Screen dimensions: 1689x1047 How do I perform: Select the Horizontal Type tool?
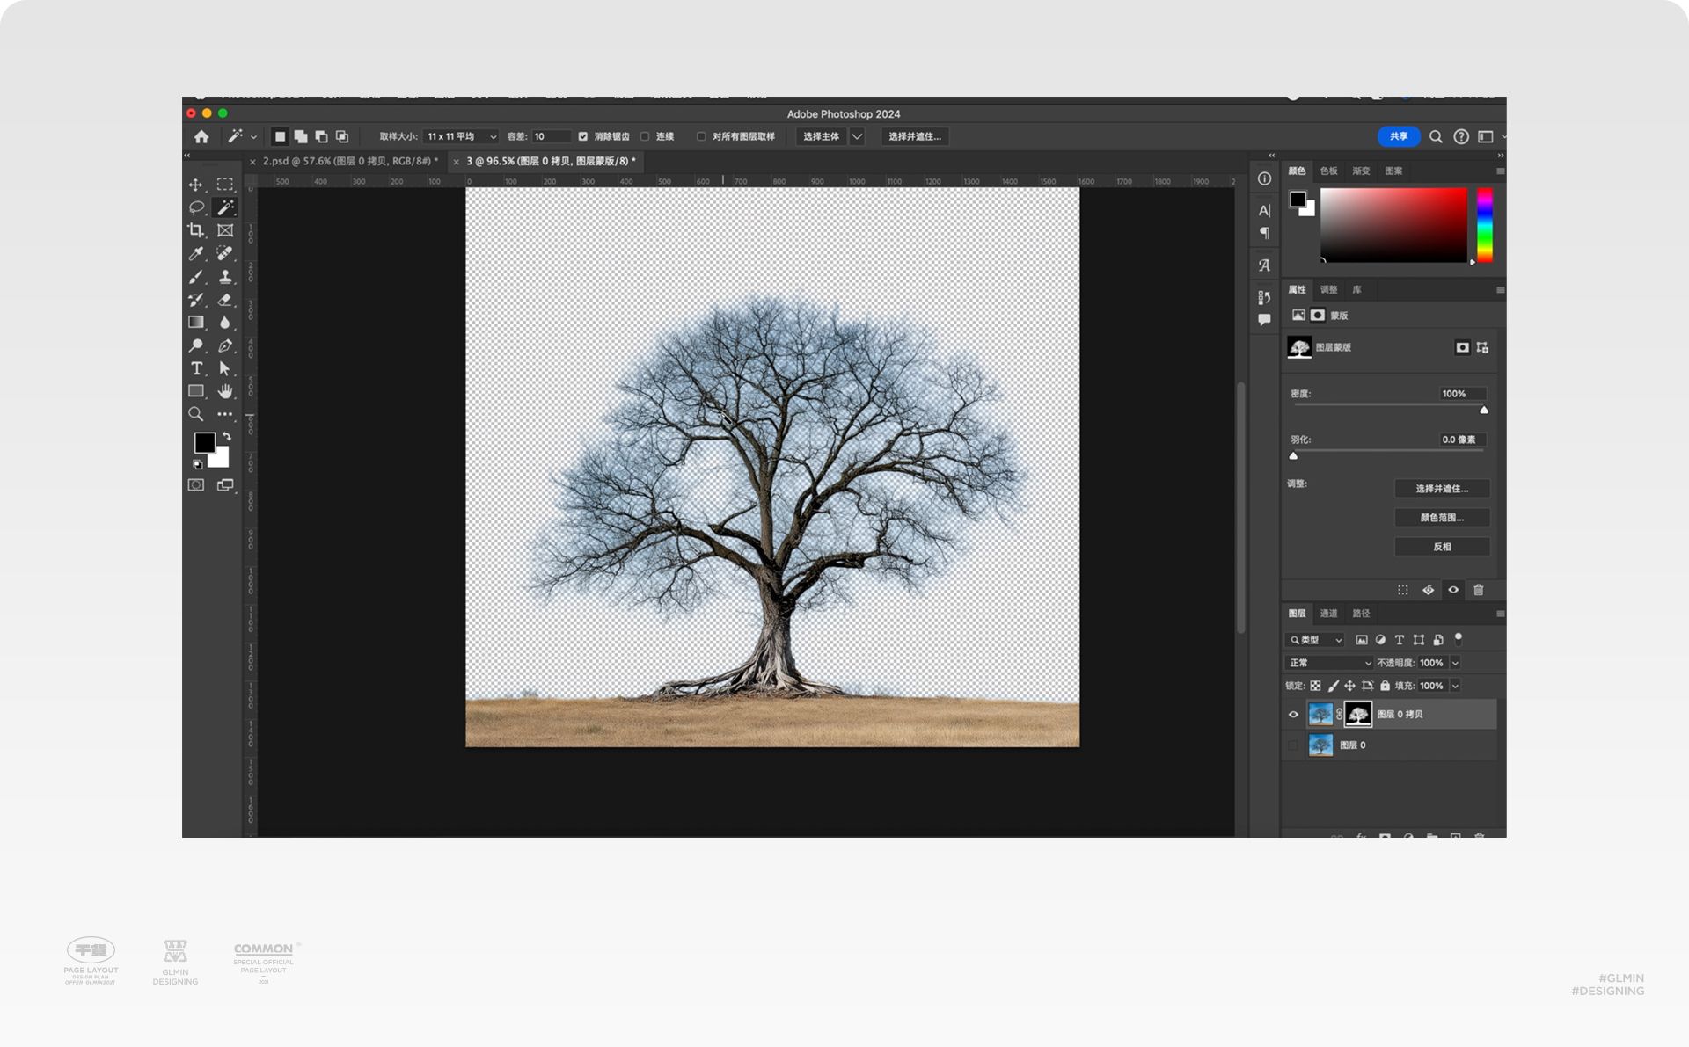[x=196, y=368]
